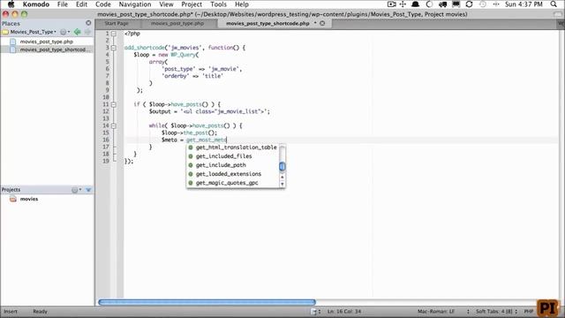Collapse the while-loop fold at line 14
Viewport: 565px width, 318px height.
(114, 125)
